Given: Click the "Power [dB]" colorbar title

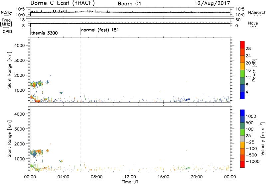Looking at the screenshot, I should pos(254,70).
